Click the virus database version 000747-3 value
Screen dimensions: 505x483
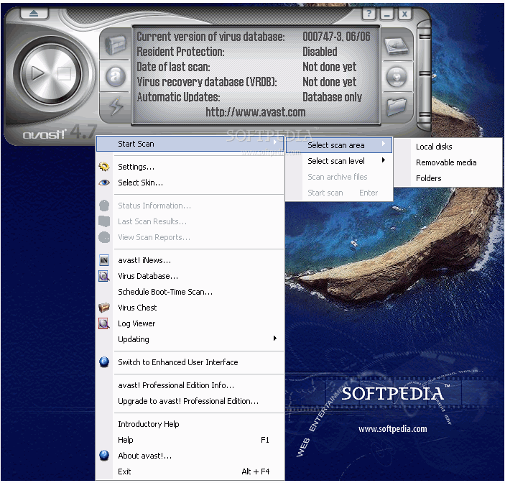click(x=336, y=37)
